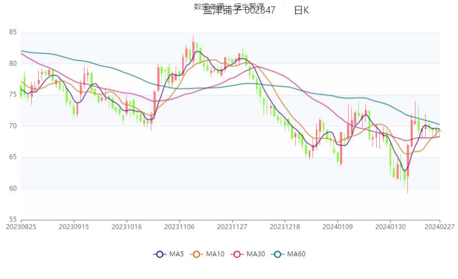The height and width of the screenshot is (279, 458).
Task: Select the 20240227 date axis label
Action: click(x=439, y=227)
